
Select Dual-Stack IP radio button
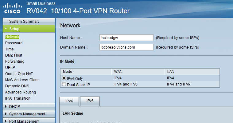(x=64, y=84)
